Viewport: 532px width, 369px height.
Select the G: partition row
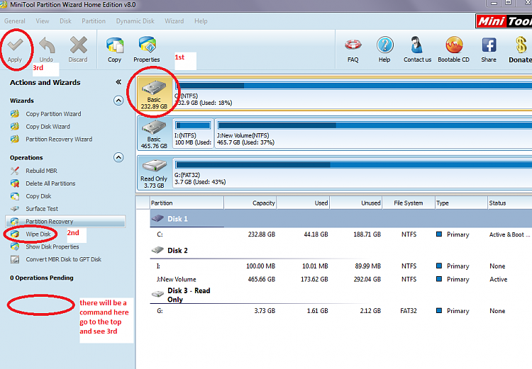tap(341, 311)
